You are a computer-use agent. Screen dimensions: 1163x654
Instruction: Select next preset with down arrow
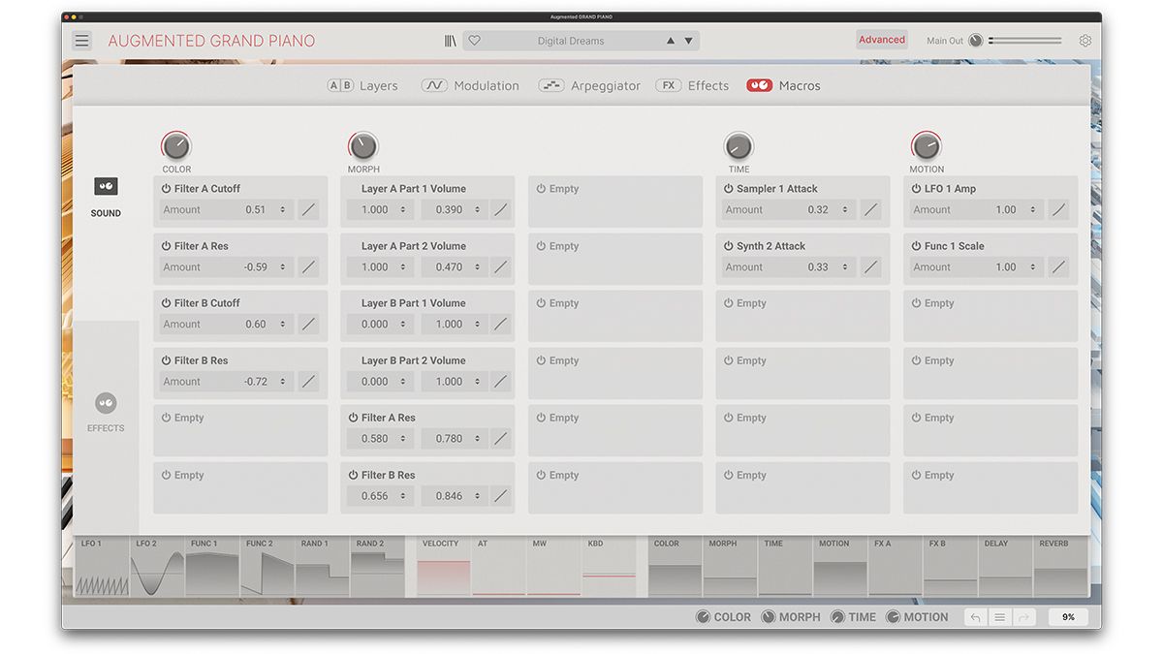tap(689, 41)
